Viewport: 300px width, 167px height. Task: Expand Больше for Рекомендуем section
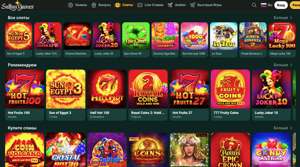click(283, 65)
